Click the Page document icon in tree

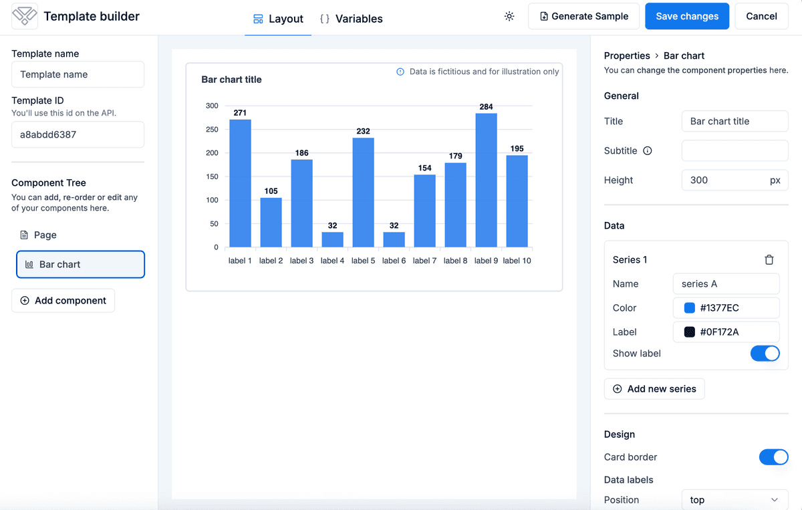point(24,235)
